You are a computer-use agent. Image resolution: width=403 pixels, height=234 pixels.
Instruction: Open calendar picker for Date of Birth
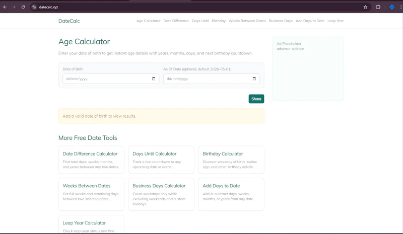(154, 79)
